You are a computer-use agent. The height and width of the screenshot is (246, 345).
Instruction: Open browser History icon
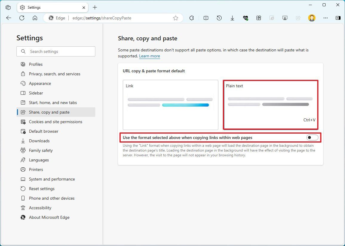pos(219,18)
